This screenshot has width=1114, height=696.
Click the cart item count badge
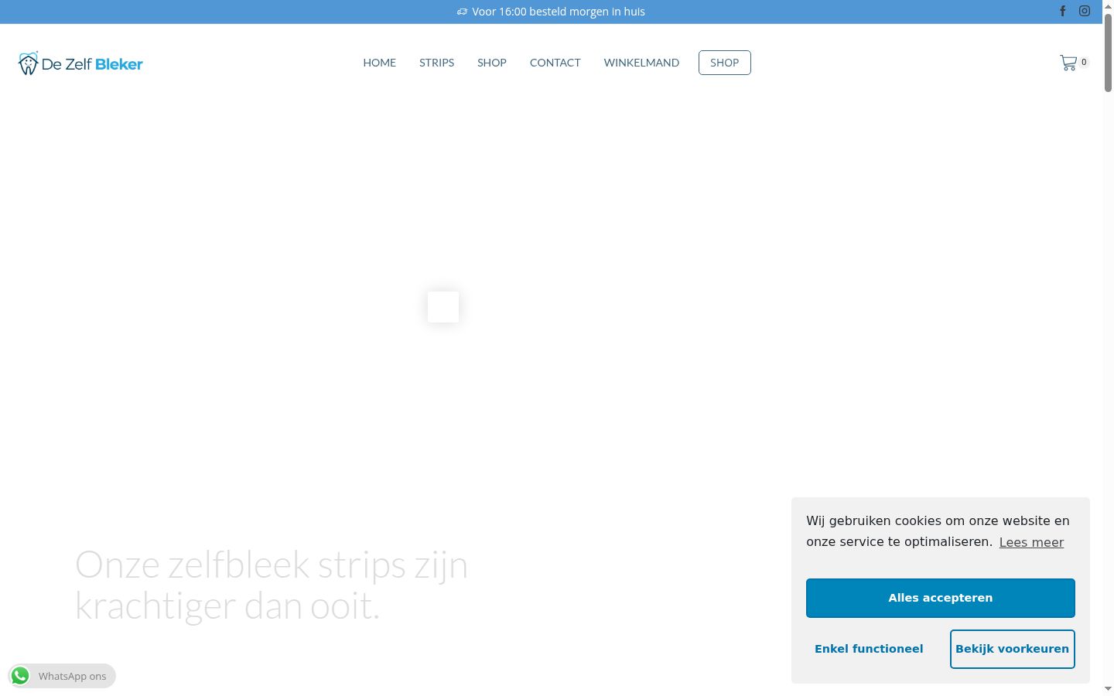pyautogui.click(x=1084, y=62)
